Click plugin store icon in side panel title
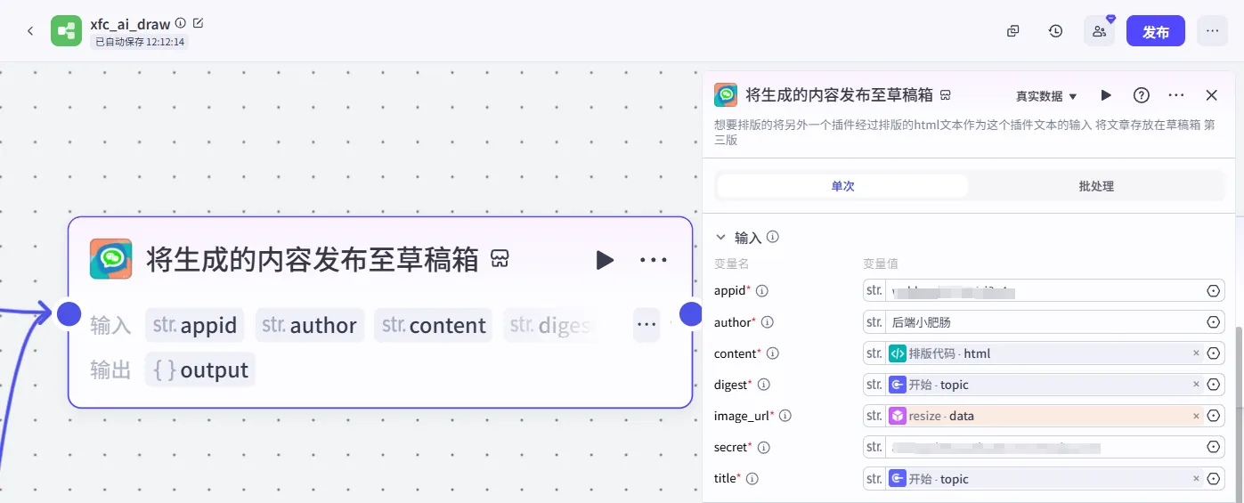Screen dimensions: 1244x503 pyautogui.click(x=946, y=95)
